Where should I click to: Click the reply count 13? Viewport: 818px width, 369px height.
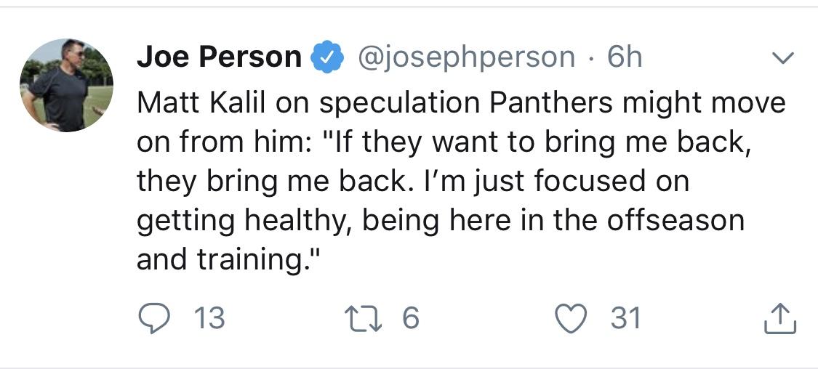tap(209, 318)
